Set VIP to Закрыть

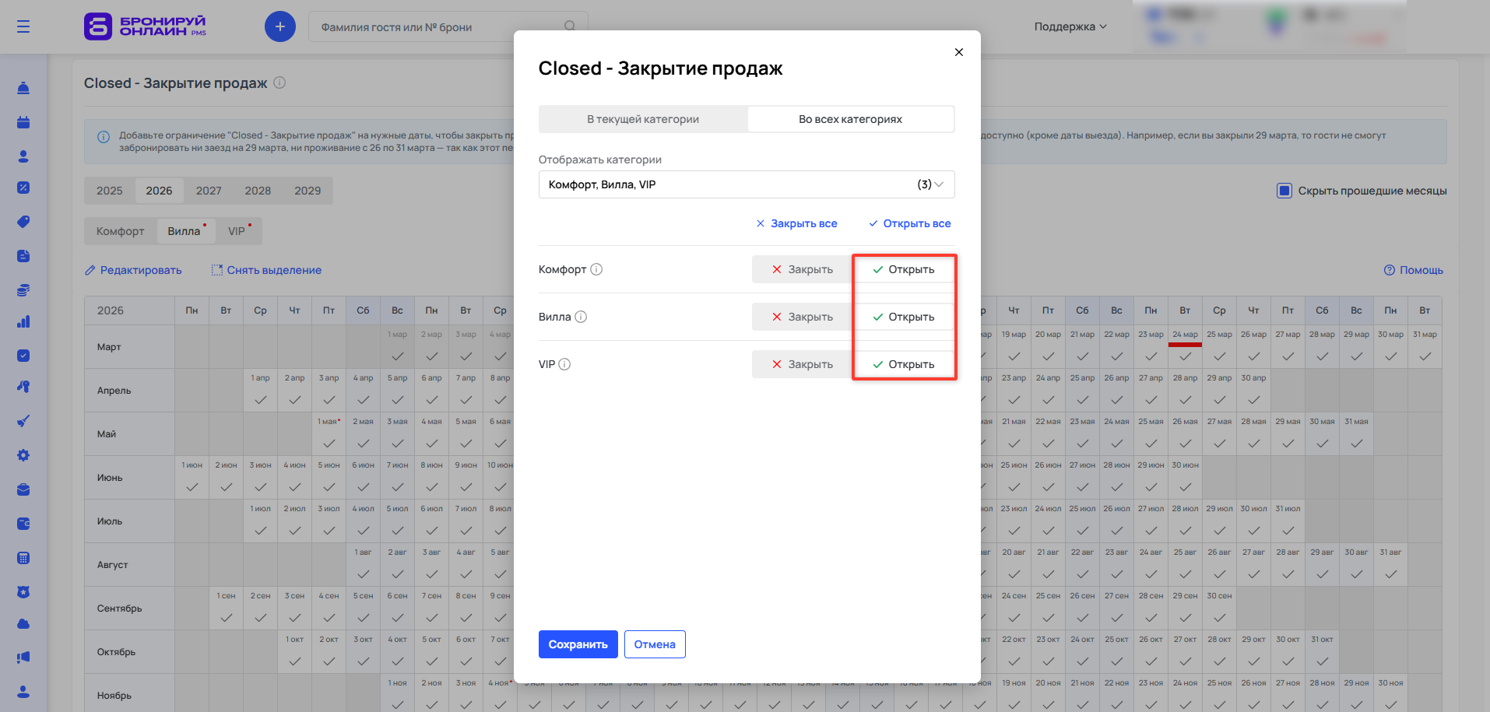point(802,364)
